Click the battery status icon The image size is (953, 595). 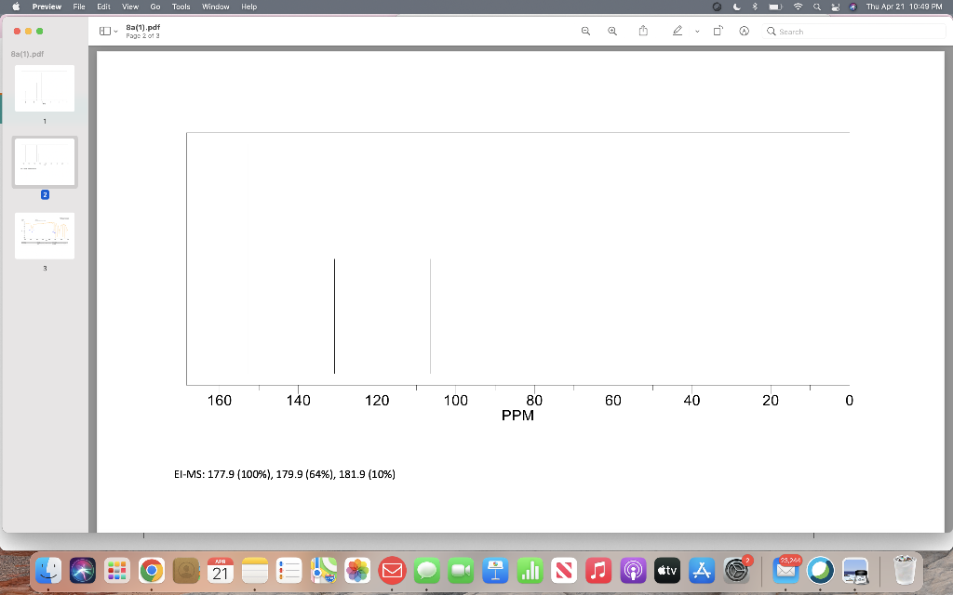coord(775,7)
